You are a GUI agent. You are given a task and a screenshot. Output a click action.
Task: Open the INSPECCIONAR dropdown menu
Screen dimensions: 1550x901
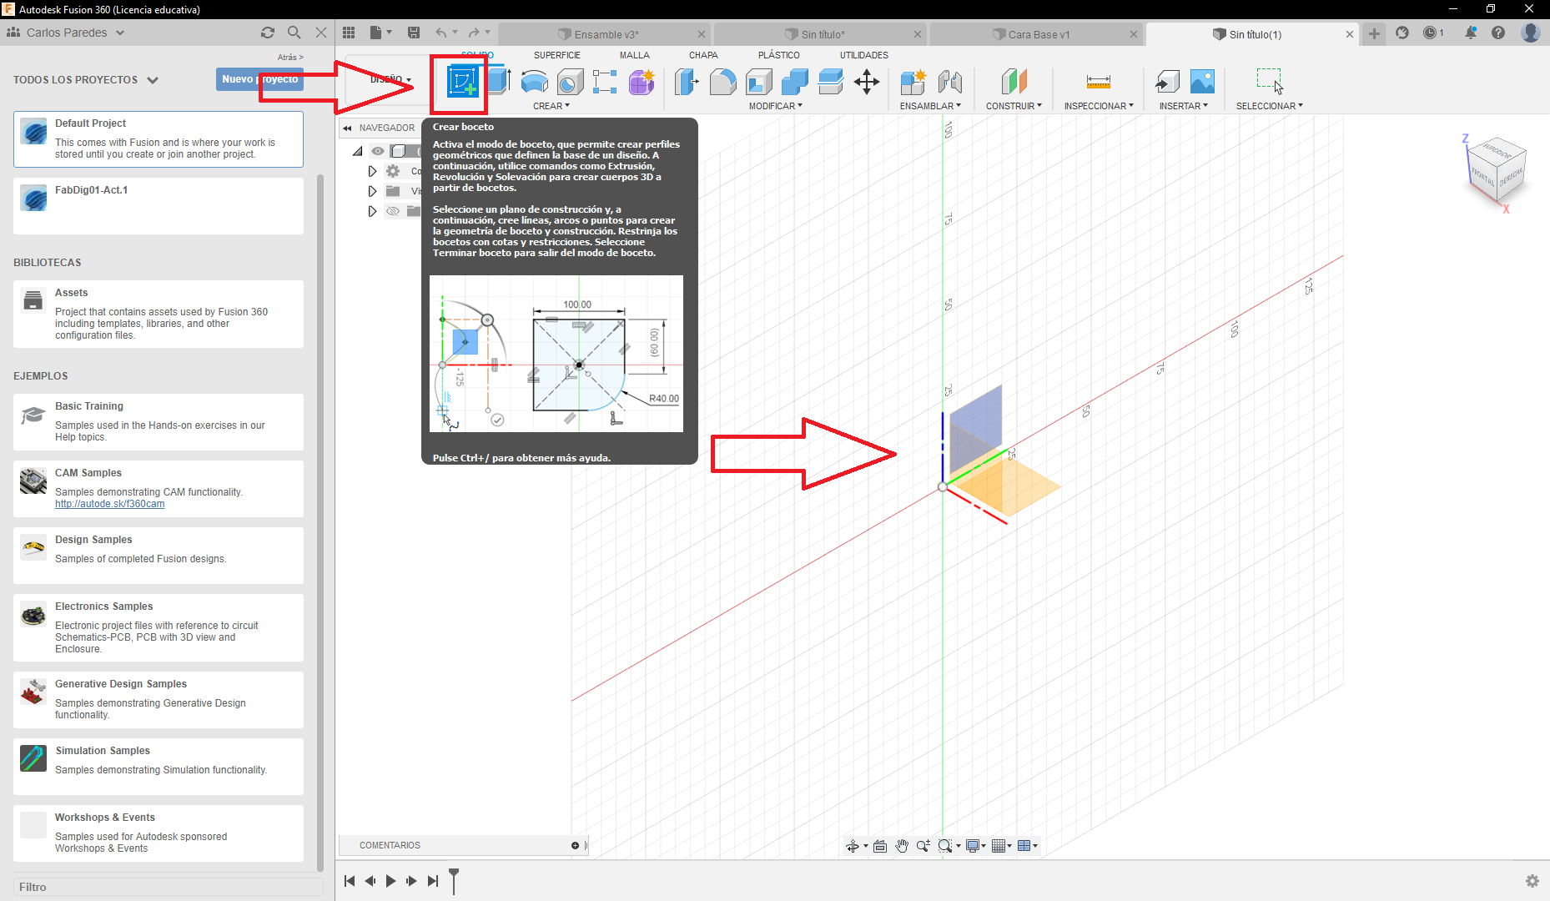1099,106
